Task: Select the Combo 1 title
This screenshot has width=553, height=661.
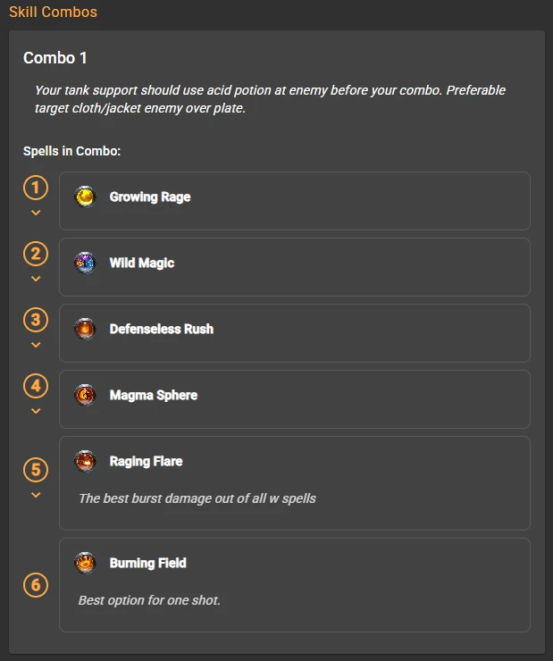Action: 55,58
